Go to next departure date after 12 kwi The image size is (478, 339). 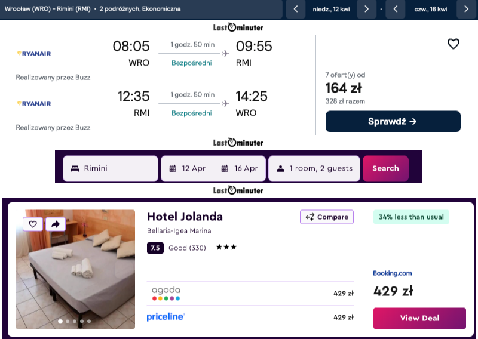tap(366, 9)
